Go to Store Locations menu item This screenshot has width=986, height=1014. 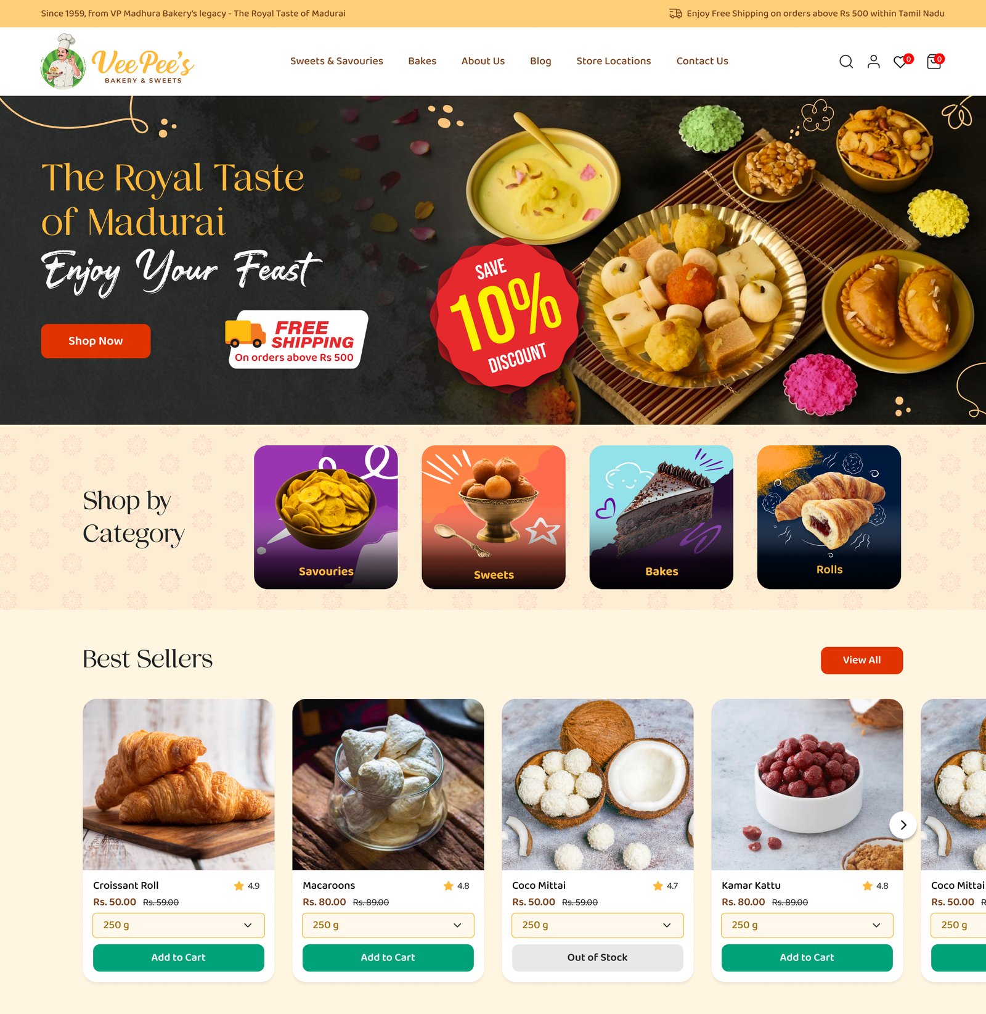(614, 61)
